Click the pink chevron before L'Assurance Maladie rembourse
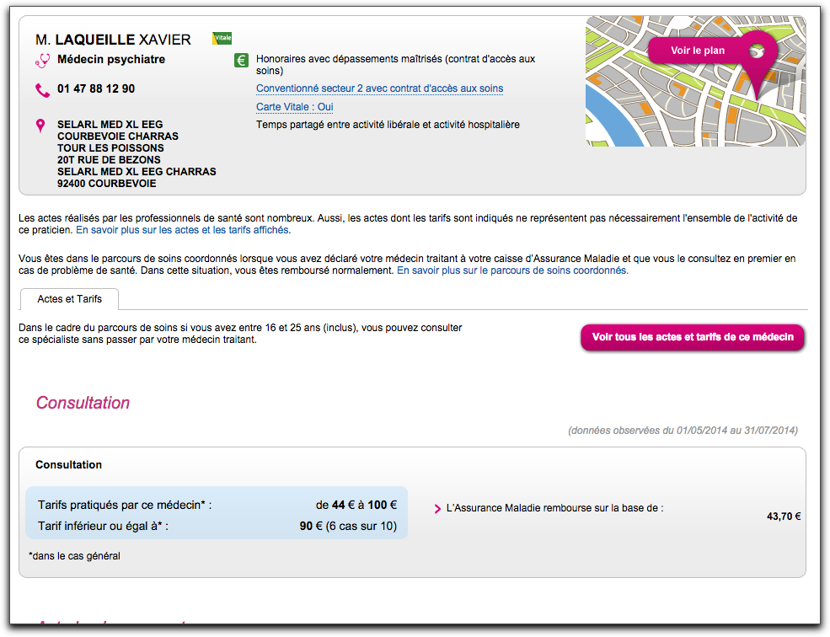Image resolution: width=830 pixels, height=637 pixels. [437, 509]
